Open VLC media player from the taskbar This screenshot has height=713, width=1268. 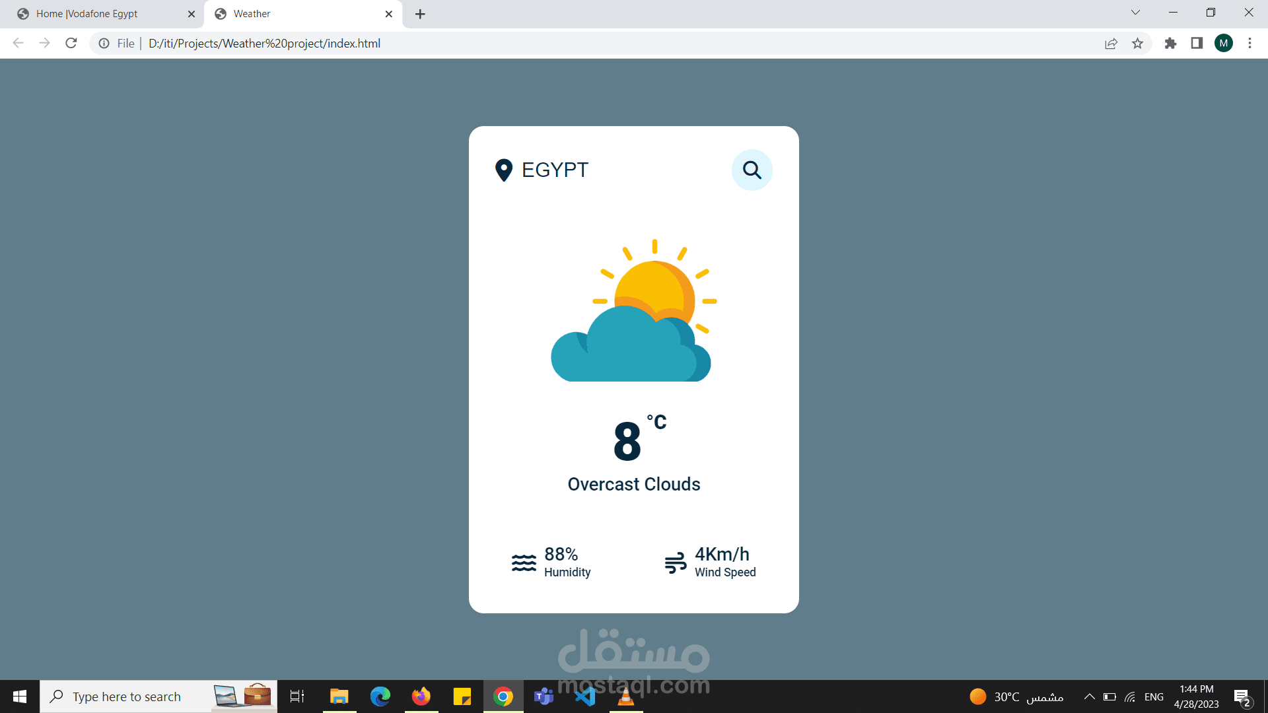625,696
